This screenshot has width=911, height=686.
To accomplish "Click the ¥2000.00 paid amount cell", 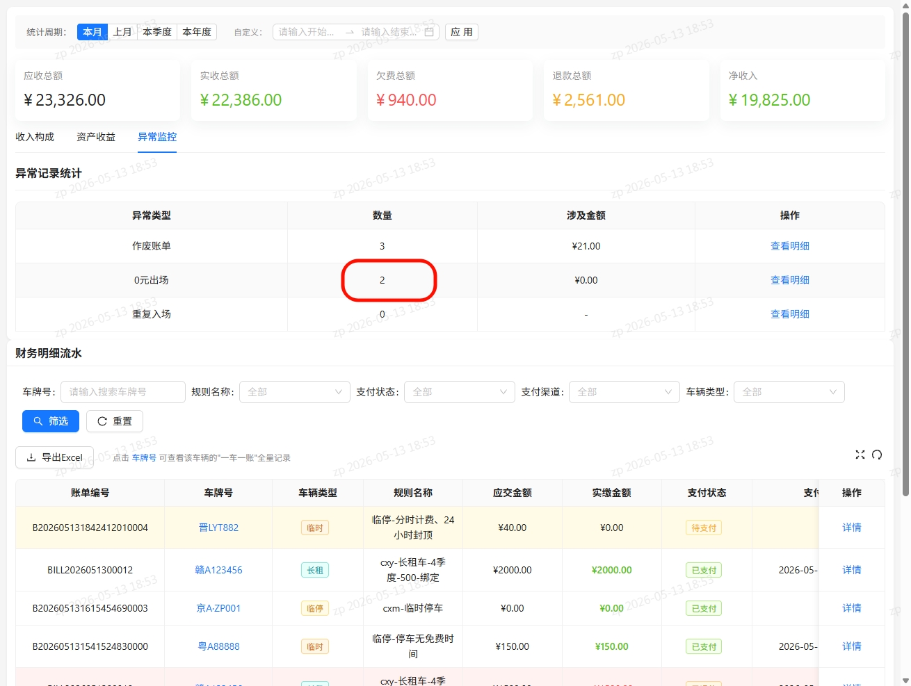I will point(612,570).
